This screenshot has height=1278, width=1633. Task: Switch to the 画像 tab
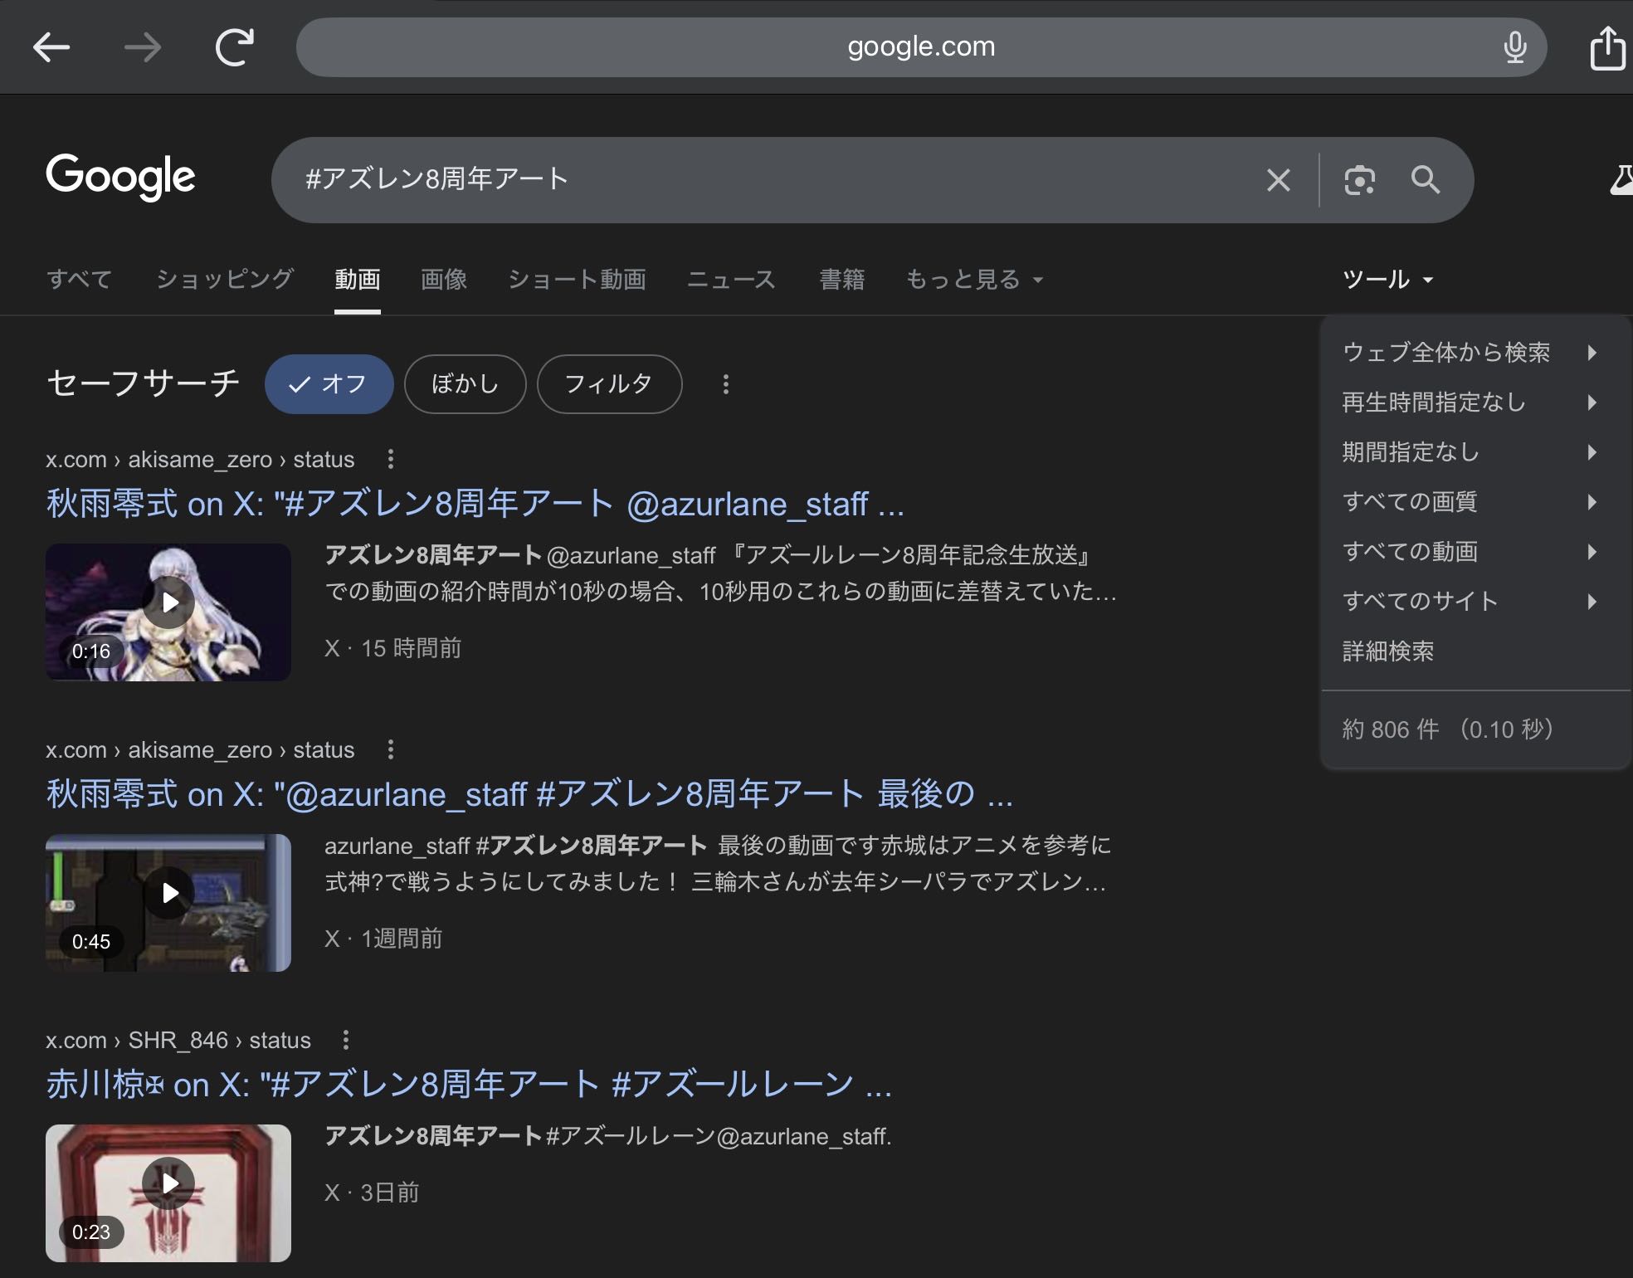[444, 280]
